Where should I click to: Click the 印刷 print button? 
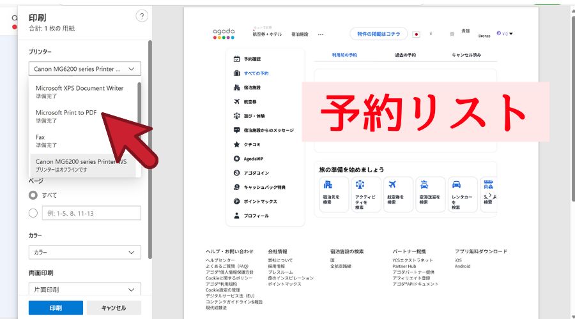pyautogui.click(x=56, y=308)
